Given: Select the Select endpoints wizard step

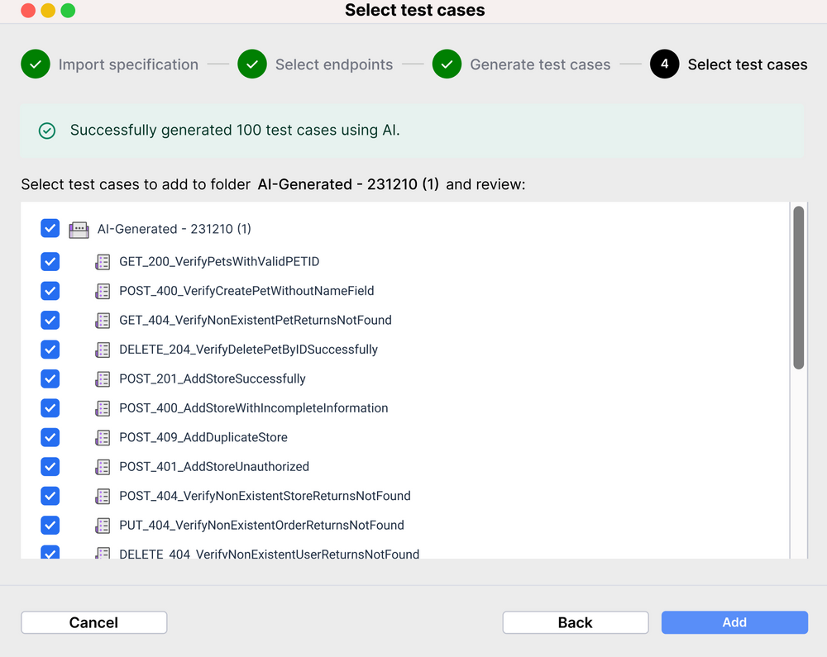Looking at the screenshot, I should click(334, 64).
